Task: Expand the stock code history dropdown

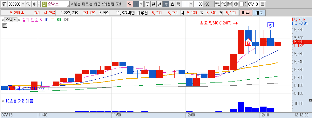Action: point(23,4)
